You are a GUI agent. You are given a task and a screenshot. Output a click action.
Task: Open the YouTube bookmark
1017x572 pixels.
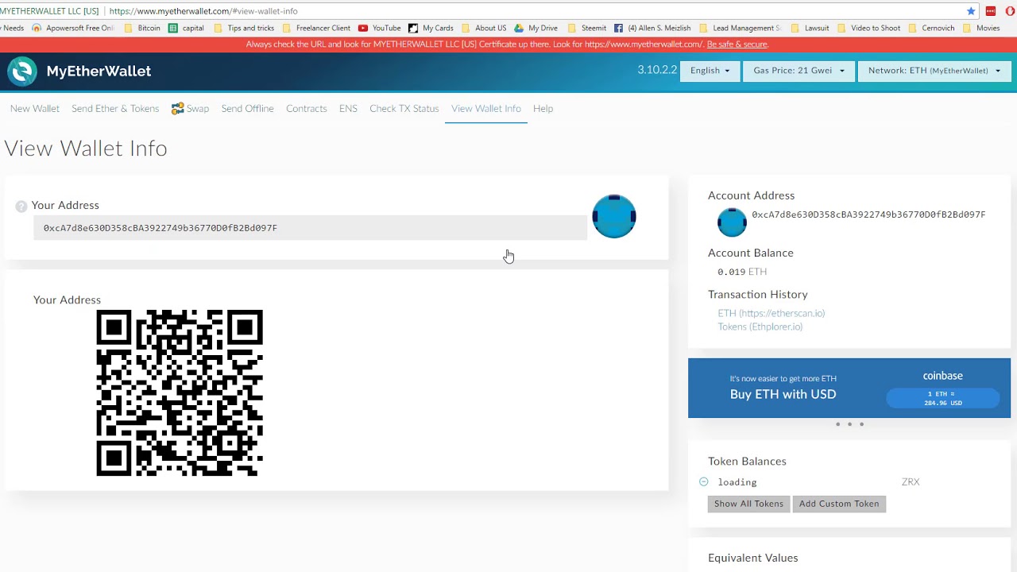pos(380,28)
